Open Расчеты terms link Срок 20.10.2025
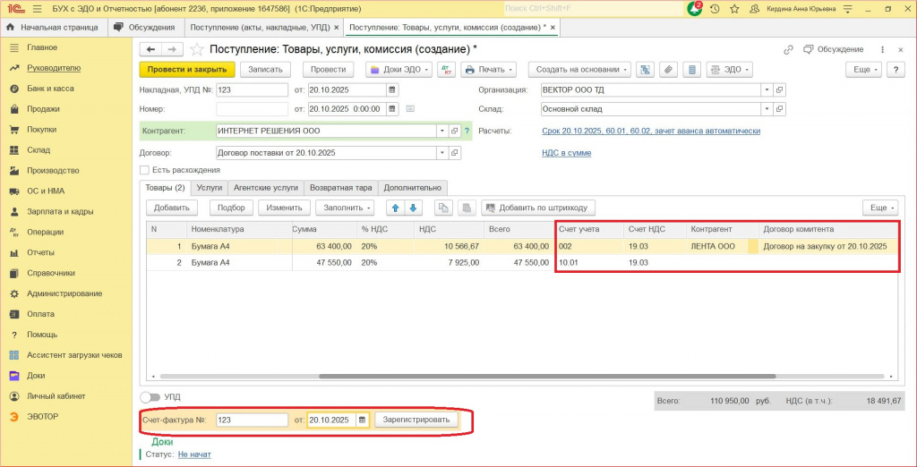The height and width of the screenshot is (467, 917). [x=652, y=131]
